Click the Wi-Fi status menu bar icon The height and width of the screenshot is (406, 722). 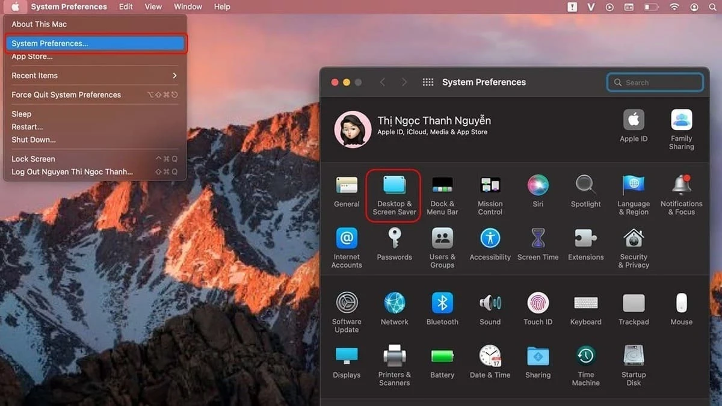coord(674,7)
